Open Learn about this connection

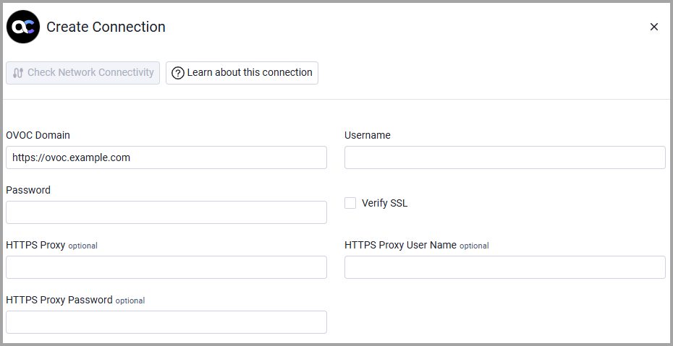coord(242,73)
